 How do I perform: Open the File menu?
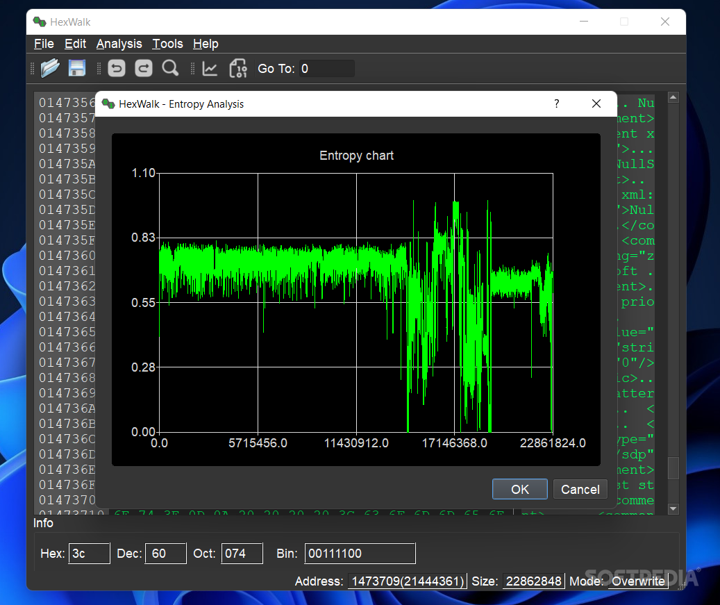point(44,44)
